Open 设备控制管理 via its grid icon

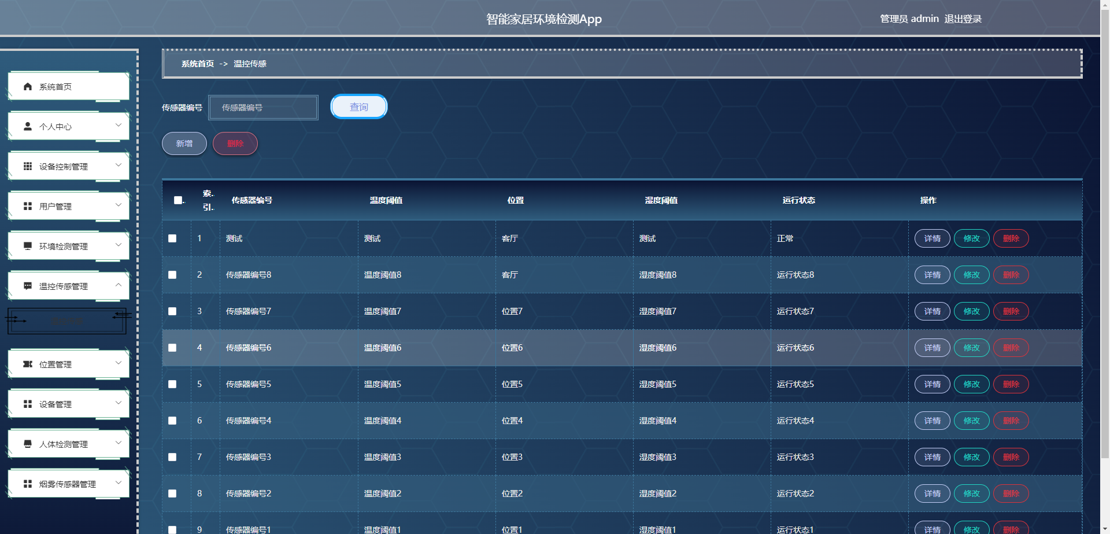point(27,166)
